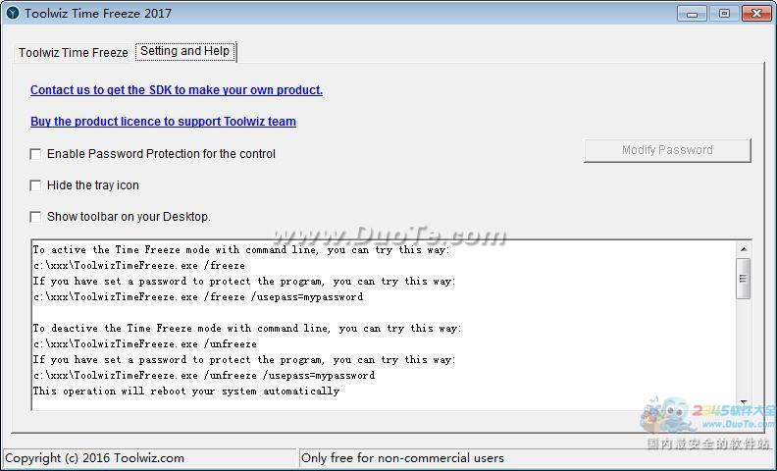Switch to the Toolwiz Time Freeze tab
The height and width of the screenshot is (471, 777).
(74, 53)
